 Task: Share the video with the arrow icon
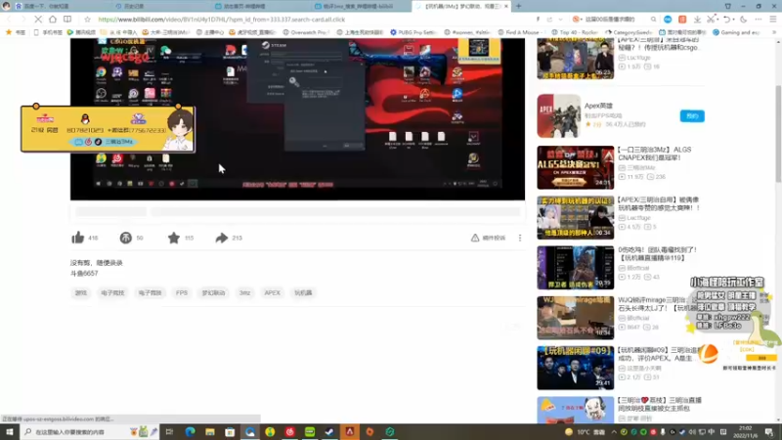pos(222,238)
